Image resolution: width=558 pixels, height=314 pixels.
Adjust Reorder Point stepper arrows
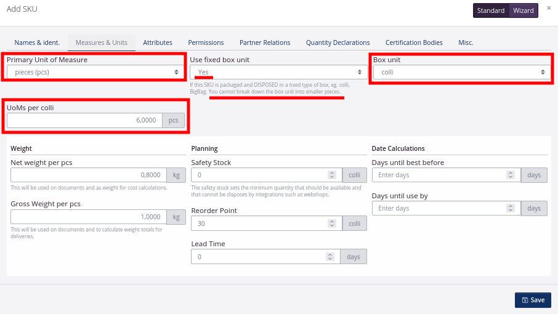331,223
